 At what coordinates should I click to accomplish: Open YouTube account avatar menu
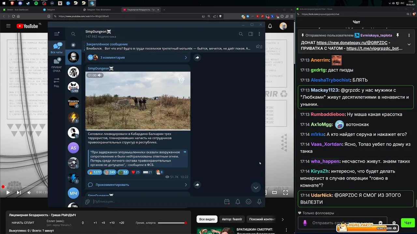[283, 26]
